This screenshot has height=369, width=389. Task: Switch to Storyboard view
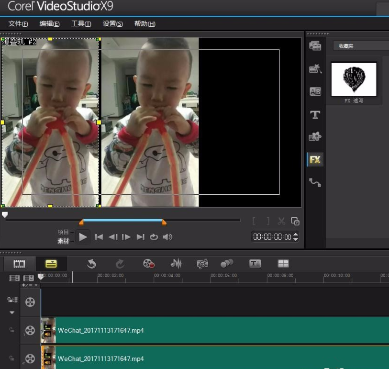click(19, 264)
